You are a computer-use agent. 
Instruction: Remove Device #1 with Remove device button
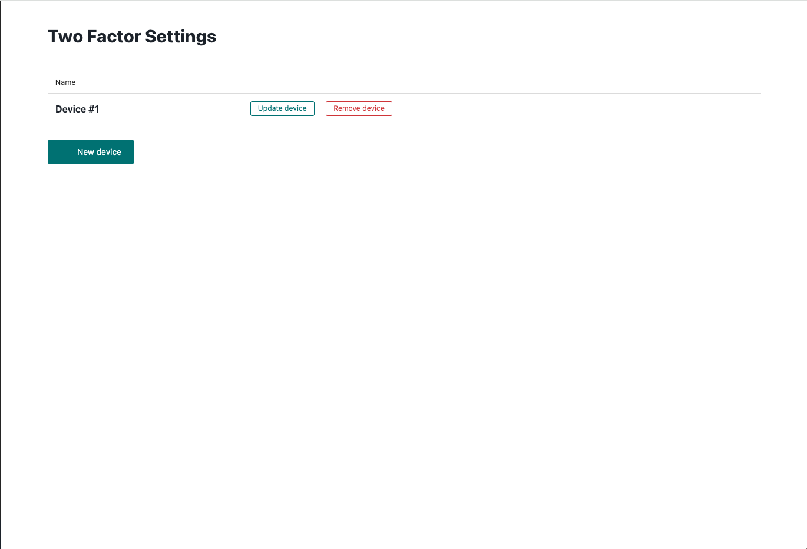(x=359, y=108)
